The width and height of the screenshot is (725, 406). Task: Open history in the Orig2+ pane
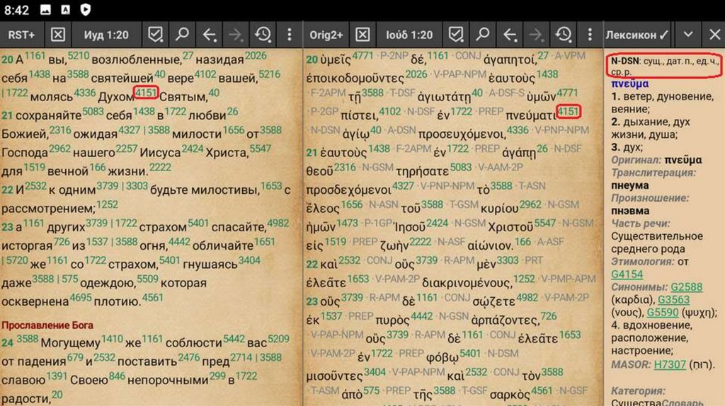tap(563, 35)
